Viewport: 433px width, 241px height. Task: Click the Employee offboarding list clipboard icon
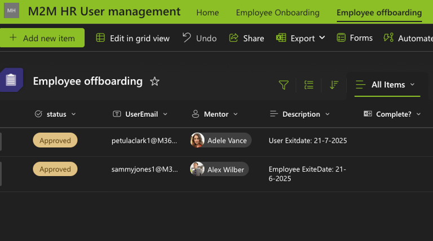(x=11, y=80)
